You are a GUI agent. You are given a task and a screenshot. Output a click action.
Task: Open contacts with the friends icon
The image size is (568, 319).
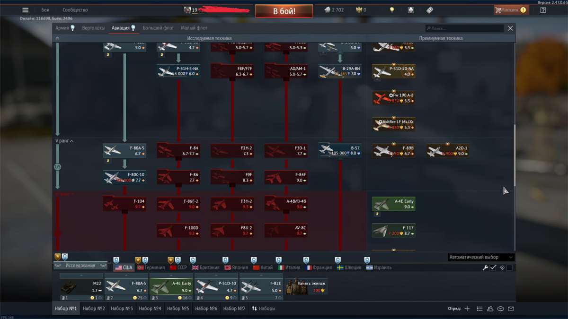(490, 309)
